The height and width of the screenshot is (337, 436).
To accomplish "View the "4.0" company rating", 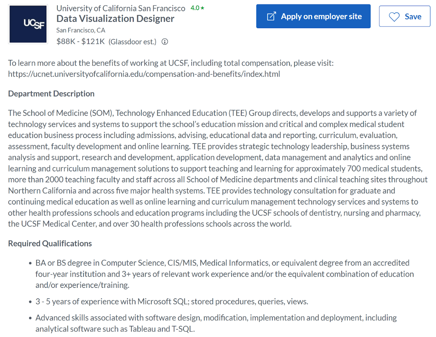I will tap(195, 8).
